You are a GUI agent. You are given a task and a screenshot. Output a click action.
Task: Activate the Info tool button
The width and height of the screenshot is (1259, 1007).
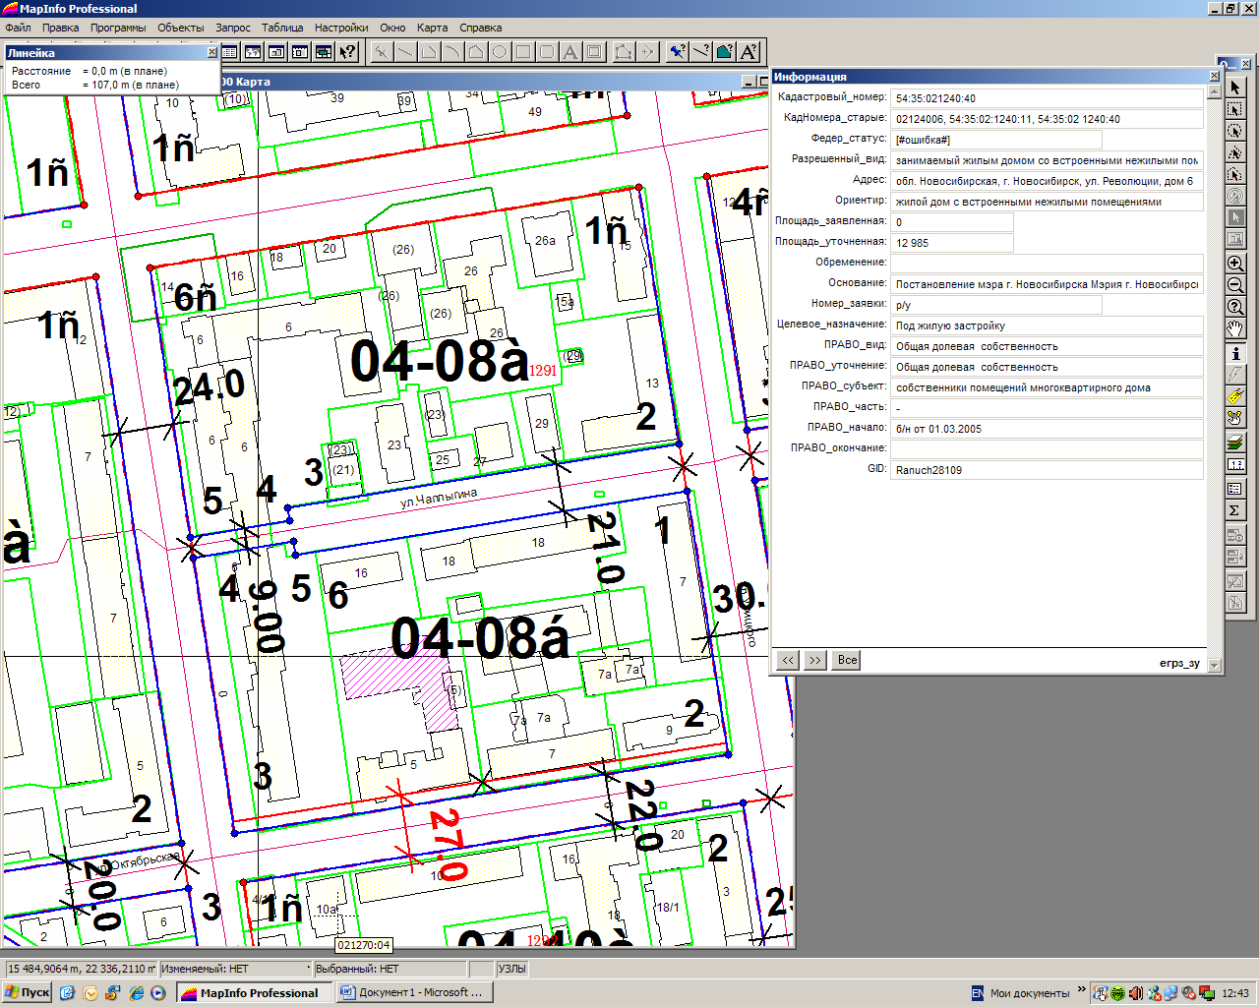pyautogui.click(x=1235, y=353)
